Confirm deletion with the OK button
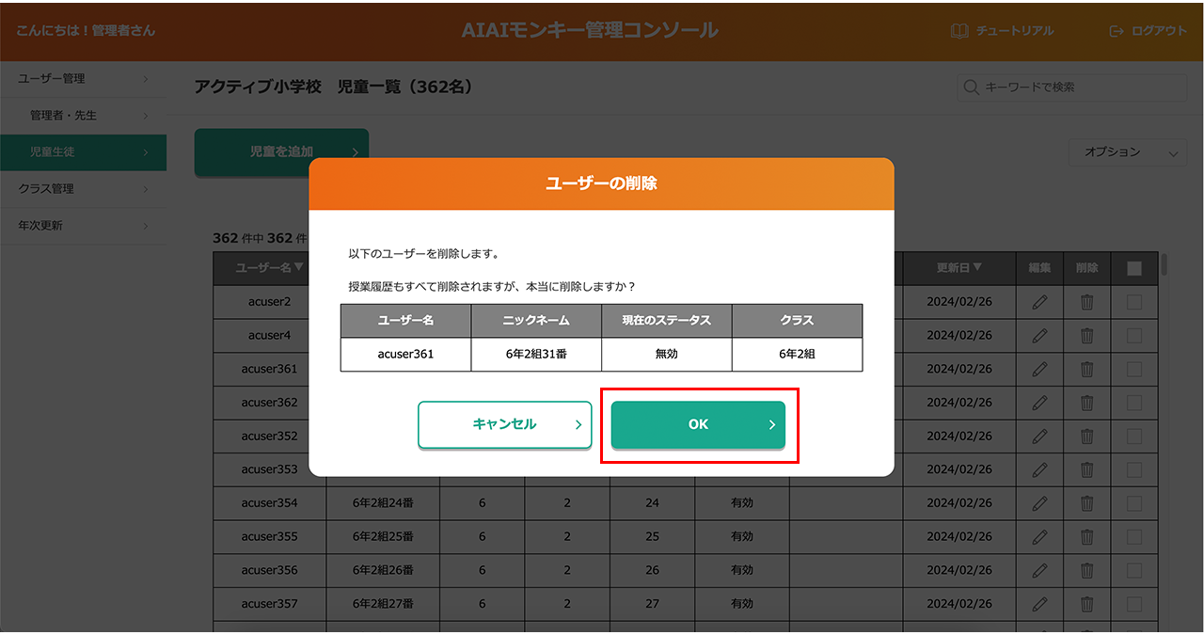Screen dimensions: 1204x635 coord(698,425)
